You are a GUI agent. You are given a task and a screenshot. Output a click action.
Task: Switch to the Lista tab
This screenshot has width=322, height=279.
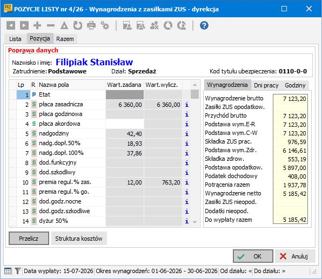point(15,39)
